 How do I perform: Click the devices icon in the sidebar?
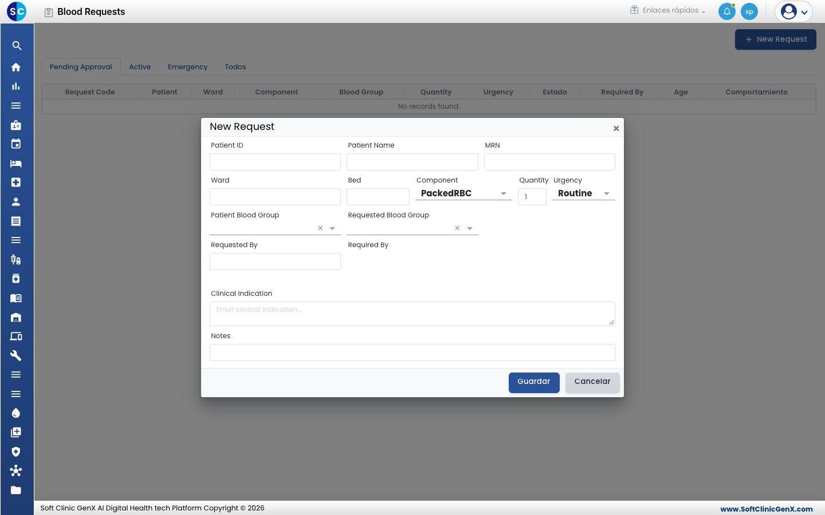[16, 336]
